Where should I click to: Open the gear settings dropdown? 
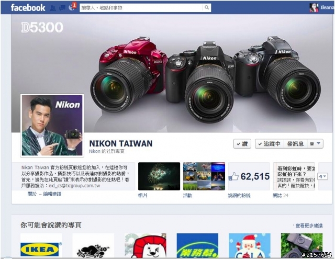[315, 144]
